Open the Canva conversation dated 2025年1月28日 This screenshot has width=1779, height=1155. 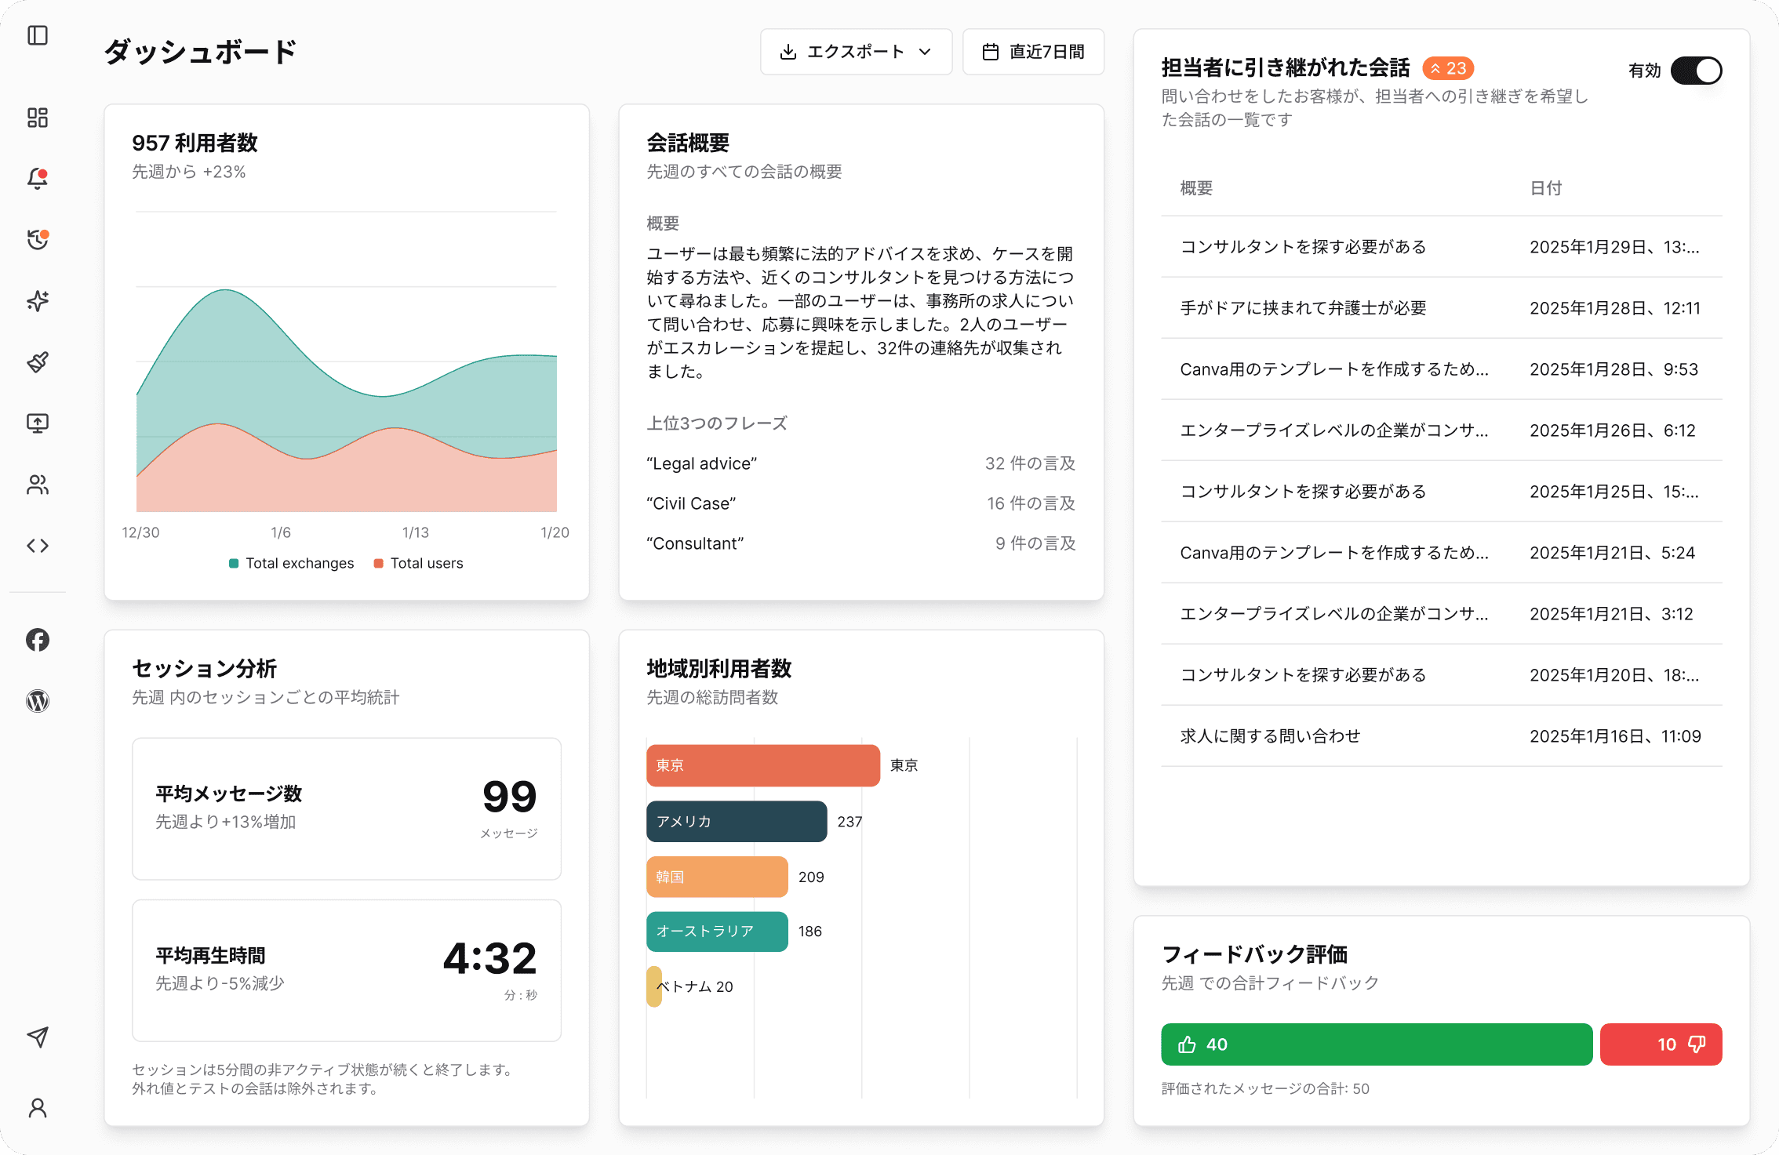point(1442,369)
